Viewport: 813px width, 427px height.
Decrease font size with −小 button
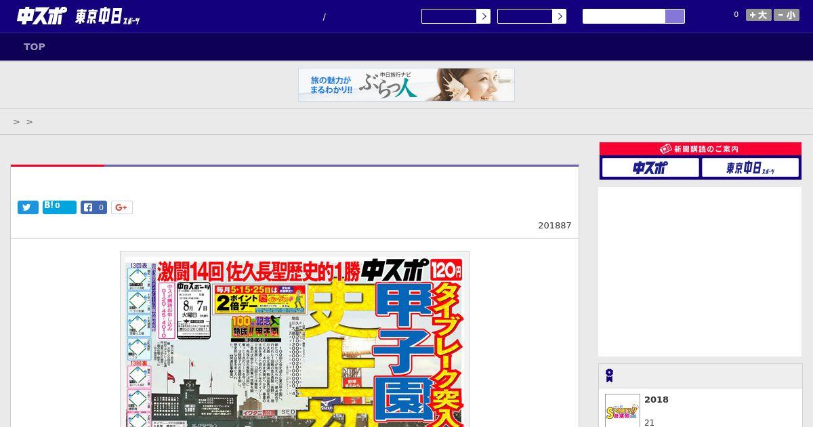point(787,15)
